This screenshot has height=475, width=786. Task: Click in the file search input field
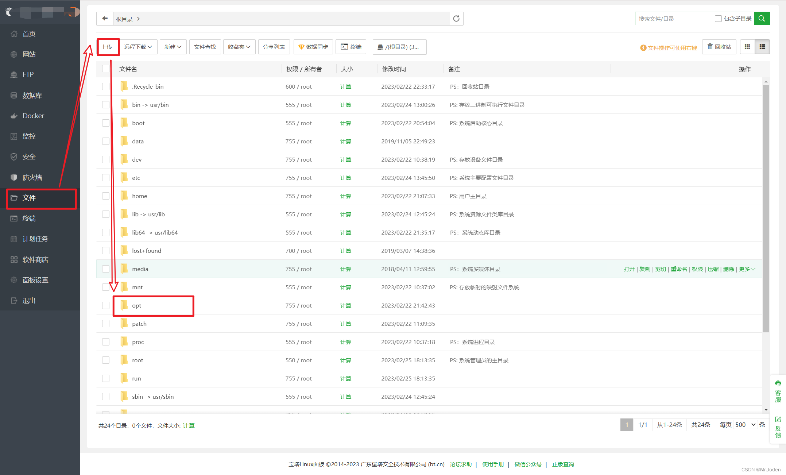[x=674, y=19]
